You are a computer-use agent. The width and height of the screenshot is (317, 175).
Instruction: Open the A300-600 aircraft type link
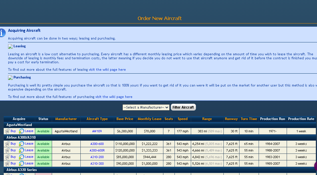point(97,144)
